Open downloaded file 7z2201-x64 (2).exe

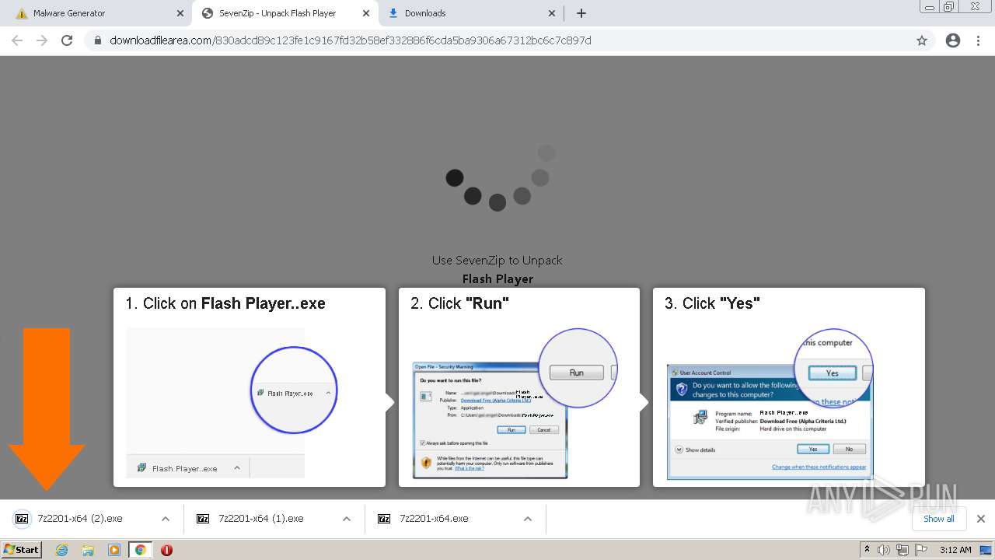80,519
